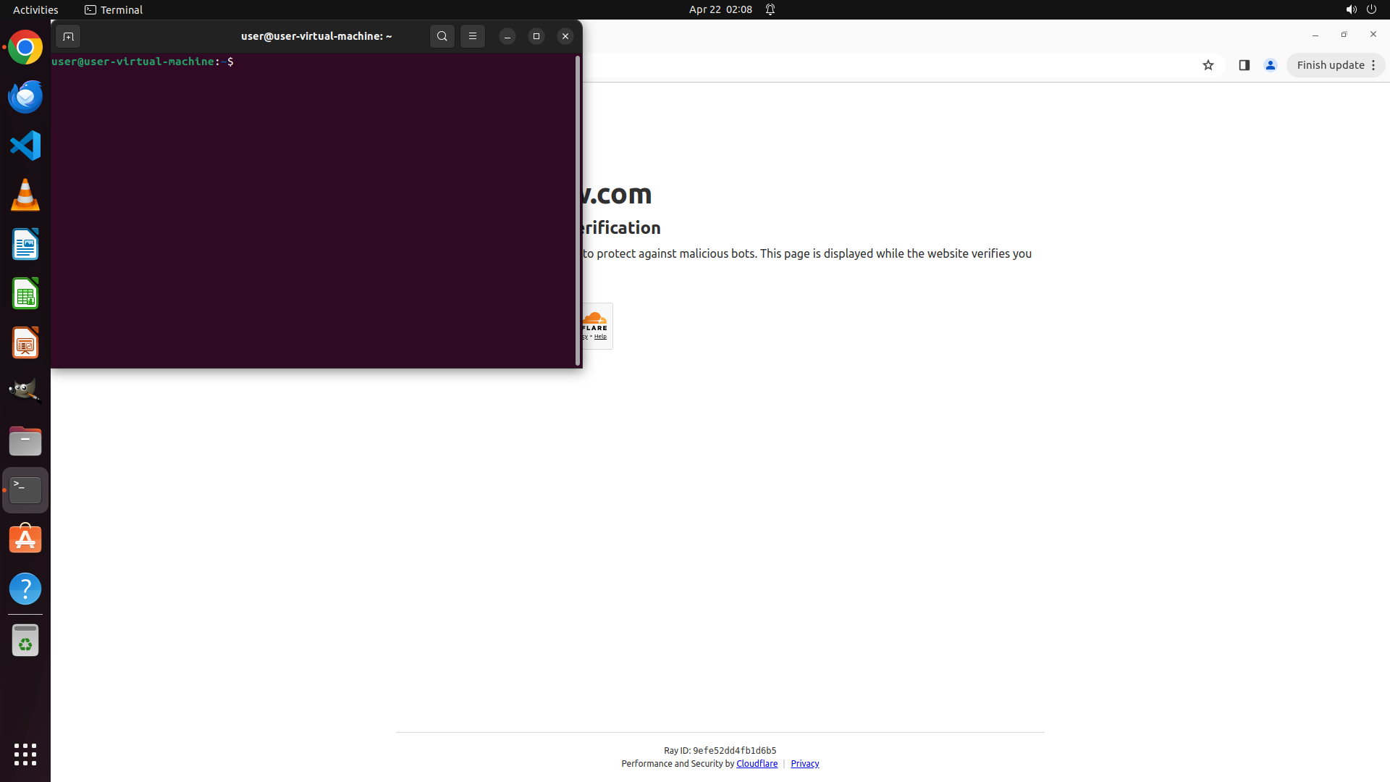Open the Activities overview
The height and width of the screenshot is (782, 1390).
pyautogui.click(x=35, y=9)
